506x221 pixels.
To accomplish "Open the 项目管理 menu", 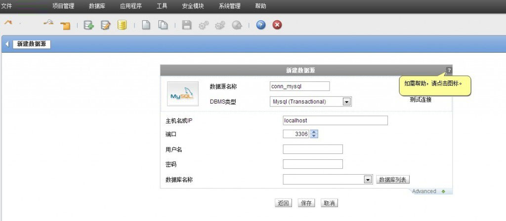I will pyautogui.click(x=63, y=6).
